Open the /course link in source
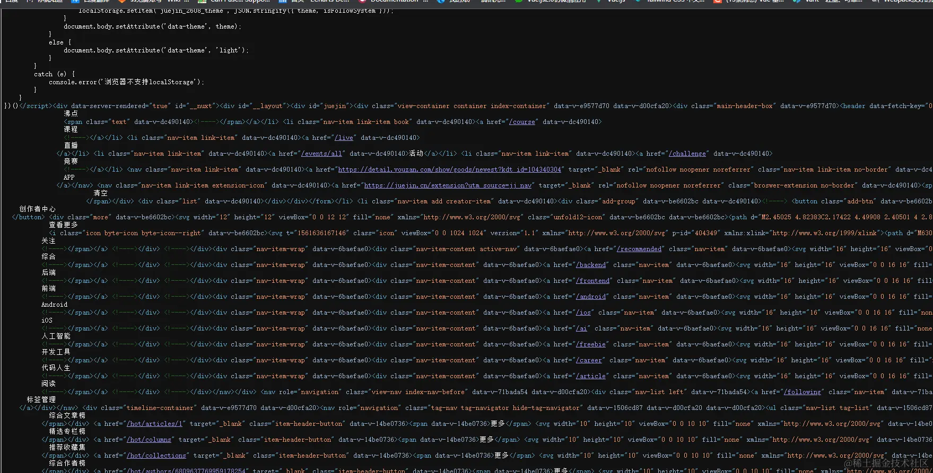 [522, 122]
